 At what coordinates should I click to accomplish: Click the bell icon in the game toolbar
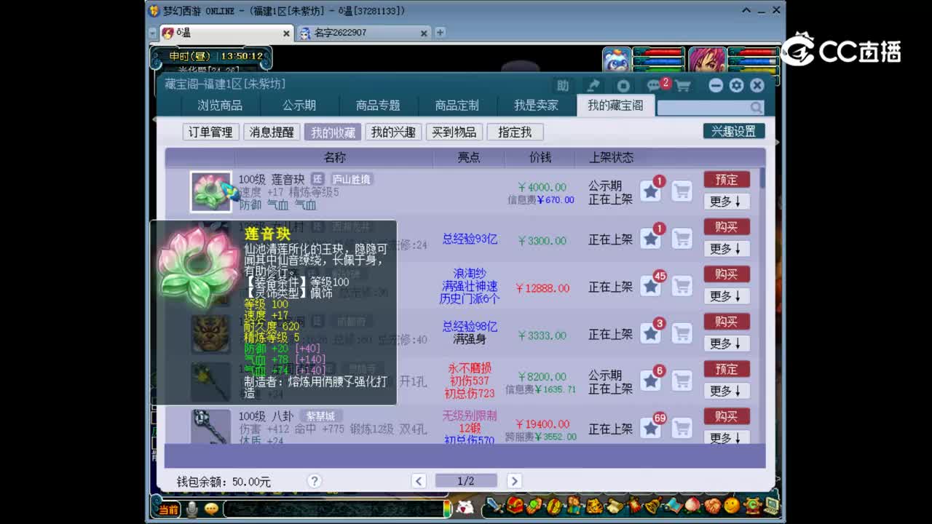click(x=653, y=505)
